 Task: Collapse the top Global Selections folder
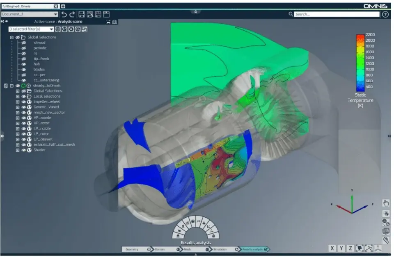(x=11, y=37)
